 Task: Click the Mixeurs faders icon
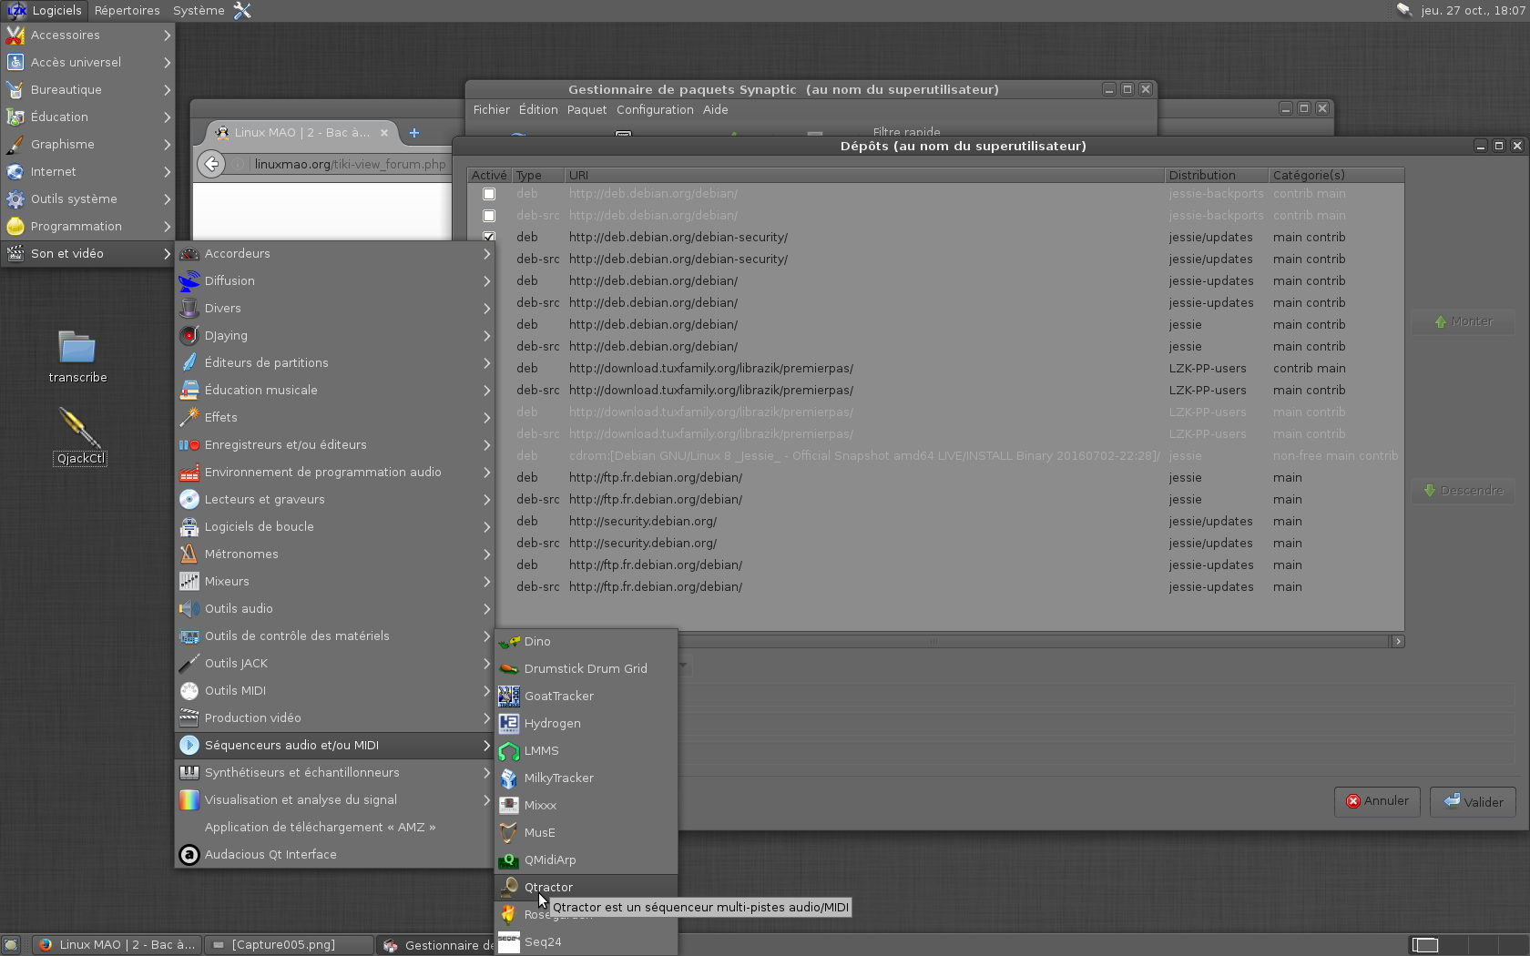click(x=189, y=581)
